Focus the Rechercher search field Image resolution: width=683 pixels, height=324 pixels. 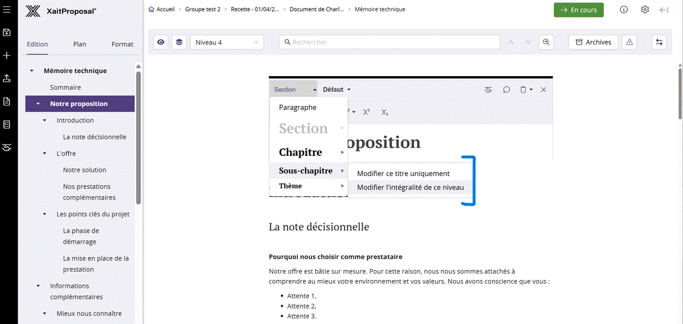390,42
